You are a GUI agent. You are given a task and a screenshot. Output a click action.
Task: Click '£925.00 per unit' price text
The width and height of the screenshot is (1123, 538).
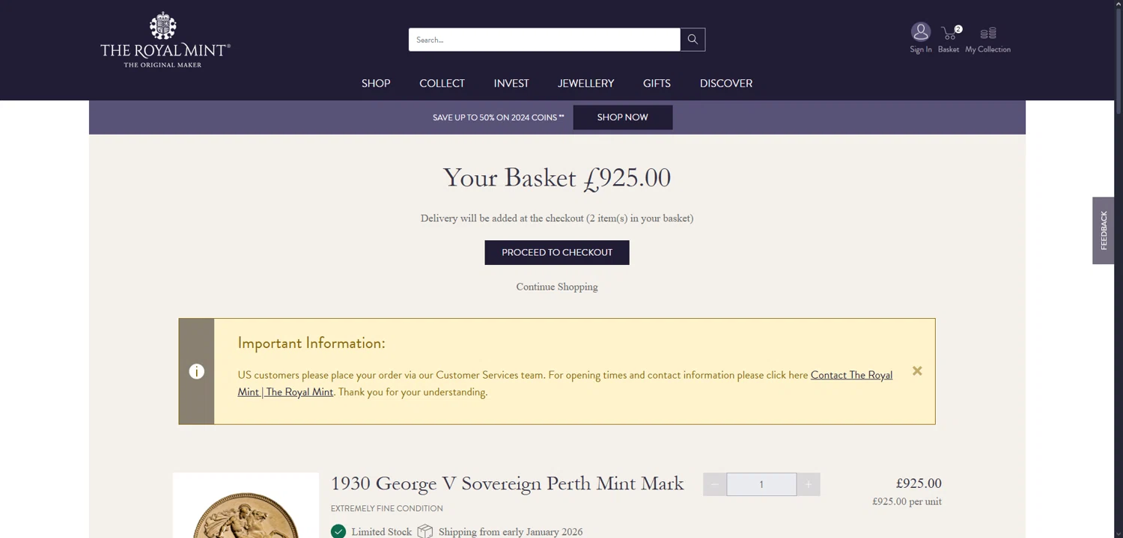click(x=907, y=501)
